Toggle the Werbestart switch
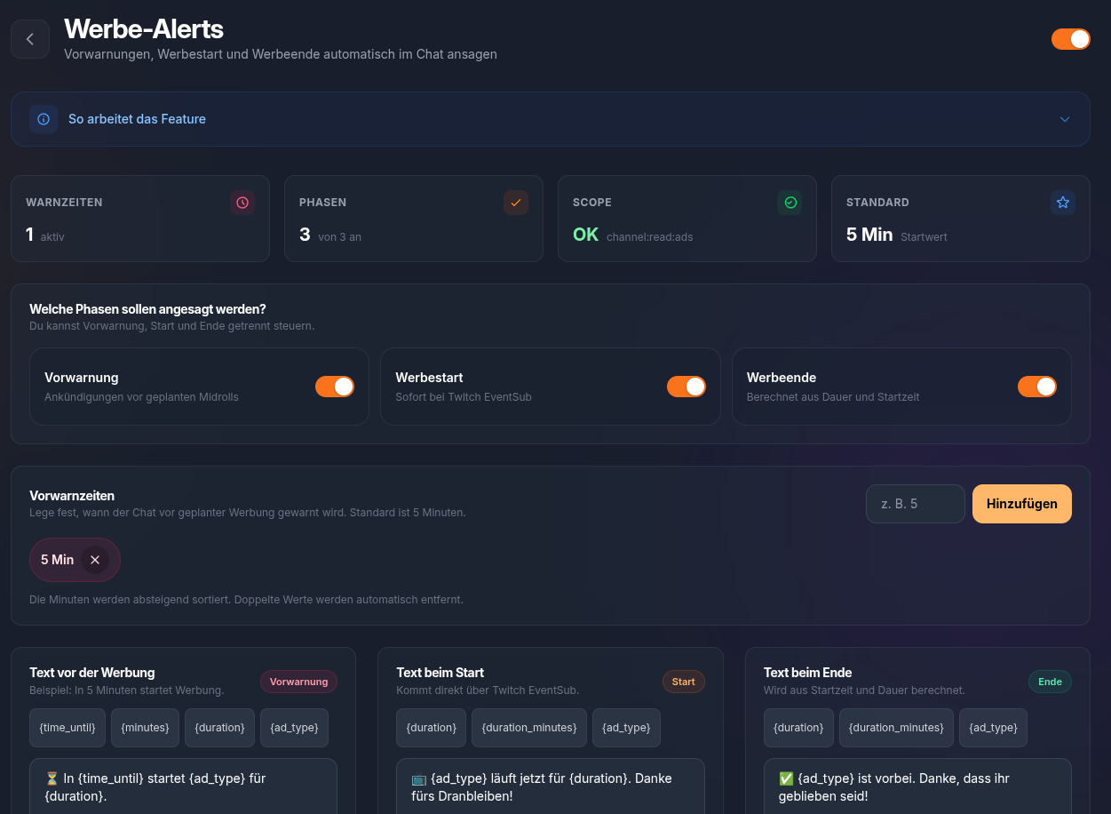 click(x=686, y=387)
